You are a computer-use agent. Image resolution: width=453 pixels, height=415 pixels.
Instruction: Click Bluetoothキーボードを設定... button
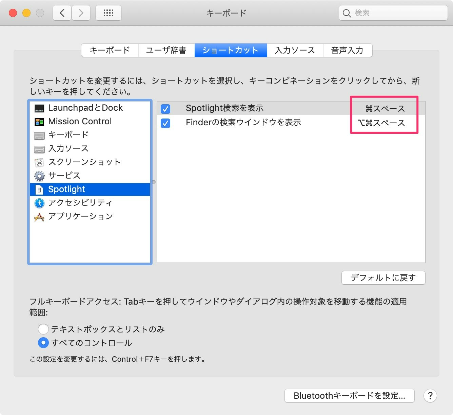(350, 396)
